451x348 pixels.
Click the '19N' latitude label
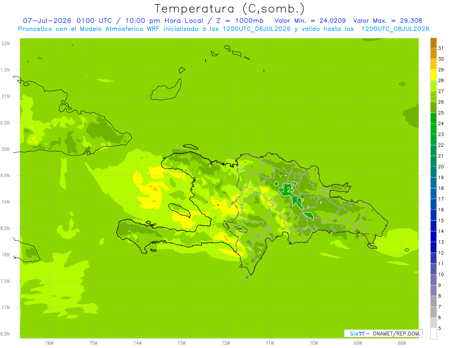[6, 202]
